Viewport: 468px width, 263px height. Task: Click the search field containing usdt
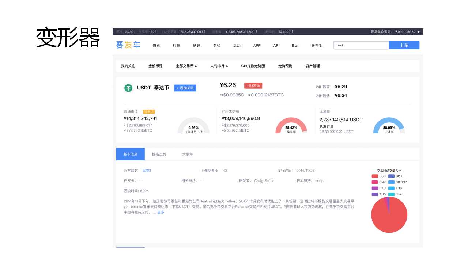[361, 45]
